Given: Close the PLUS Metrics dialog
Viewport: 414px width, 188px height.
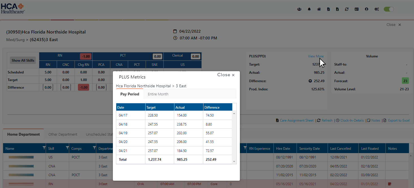Looking at the screenshot, I should point(226,75).
